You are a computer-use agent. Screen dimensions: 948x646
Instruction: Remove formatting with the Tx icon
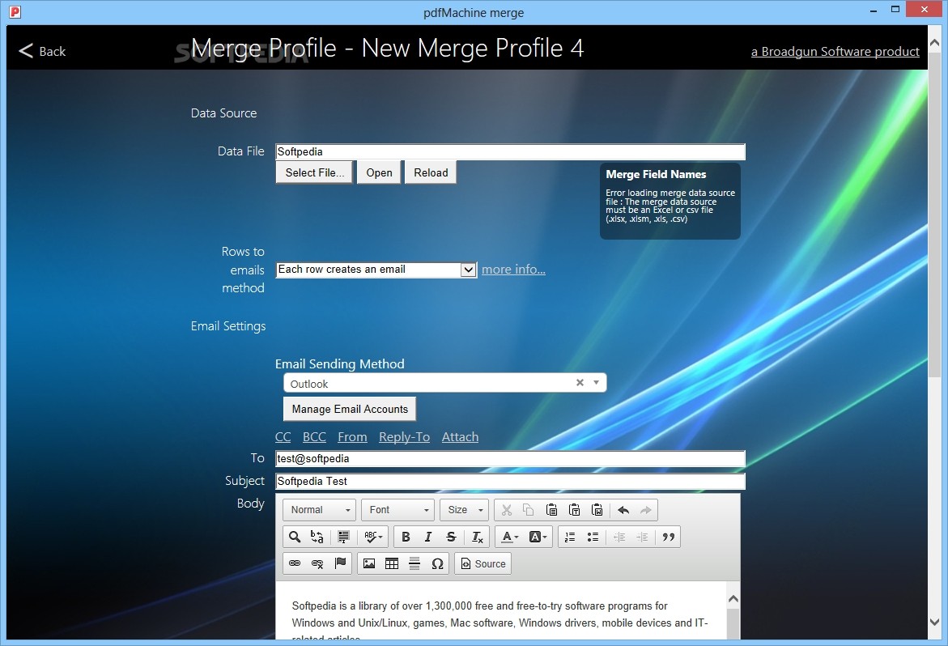pyautogui.click(x=477, y=537)
